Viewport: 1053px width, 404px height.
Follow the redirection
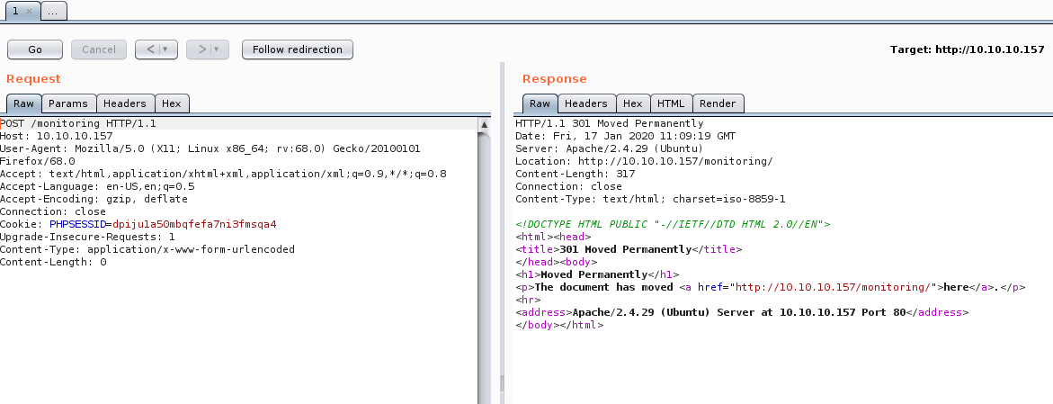coord(298,49)
